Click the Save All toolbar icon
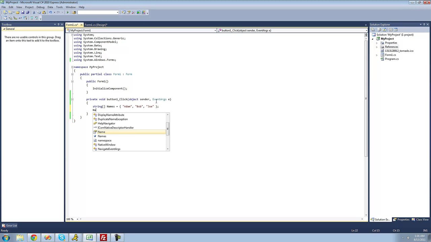 (28, 12)
